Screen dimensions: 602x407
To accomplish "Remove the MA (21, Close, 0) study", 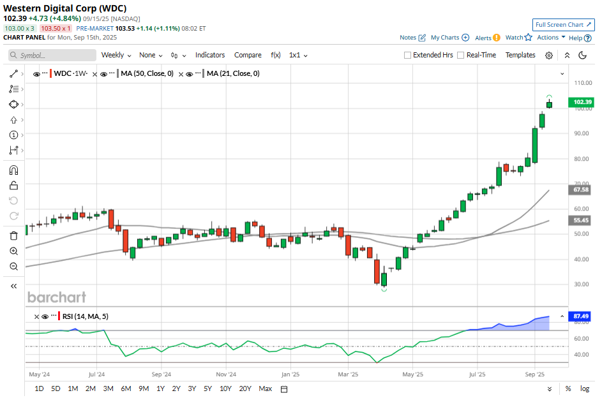I will [x=181, y=74].
